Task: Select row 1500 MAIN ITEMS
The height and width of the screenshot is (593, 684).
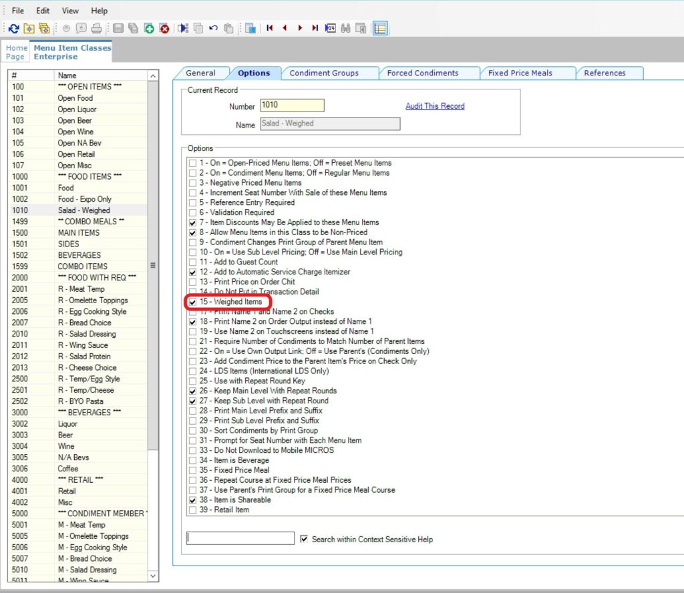Action: pos(78,233)
